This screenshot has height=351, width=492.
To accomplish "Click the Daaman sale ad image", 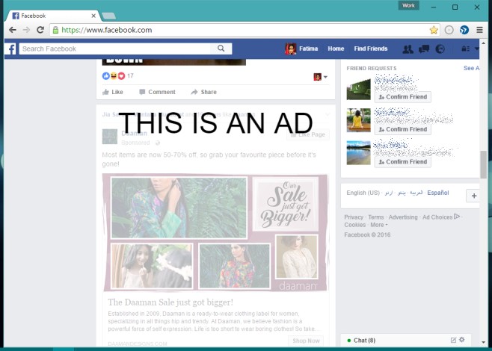I will click(215, 232).
